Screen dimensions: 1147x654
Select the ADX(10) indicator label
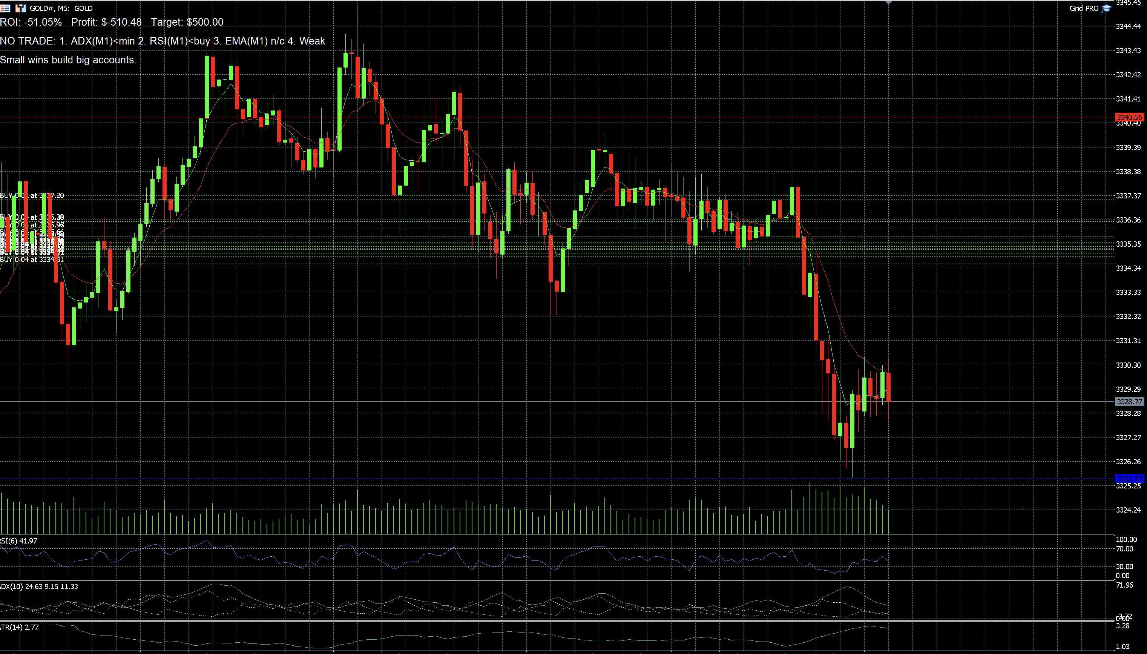[x=39, y=586]
